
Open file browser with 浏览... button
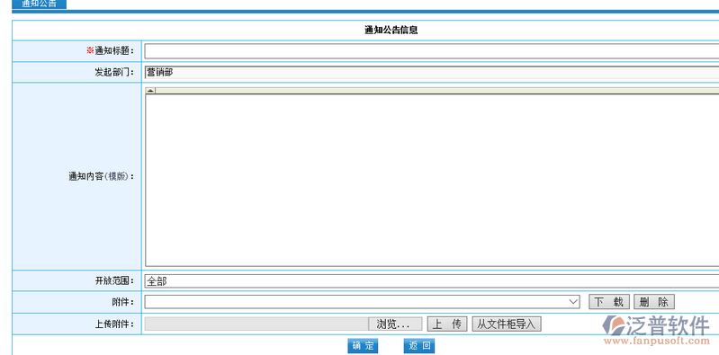[x=395, y=324]
